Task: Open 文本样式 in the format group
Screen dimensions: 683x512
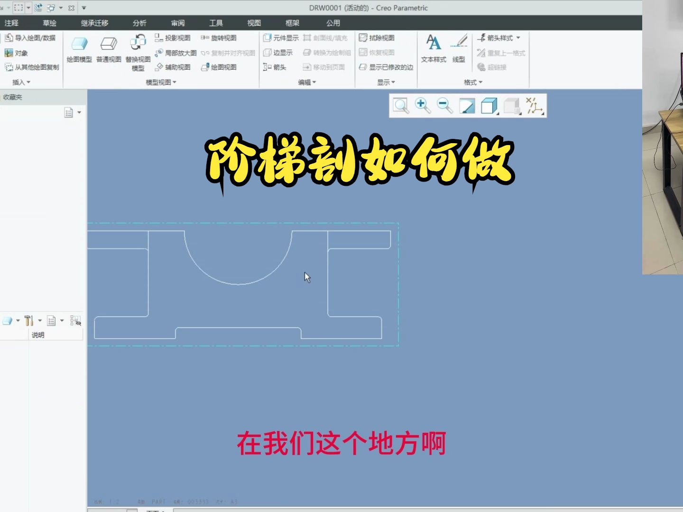Action: point(433,47)
